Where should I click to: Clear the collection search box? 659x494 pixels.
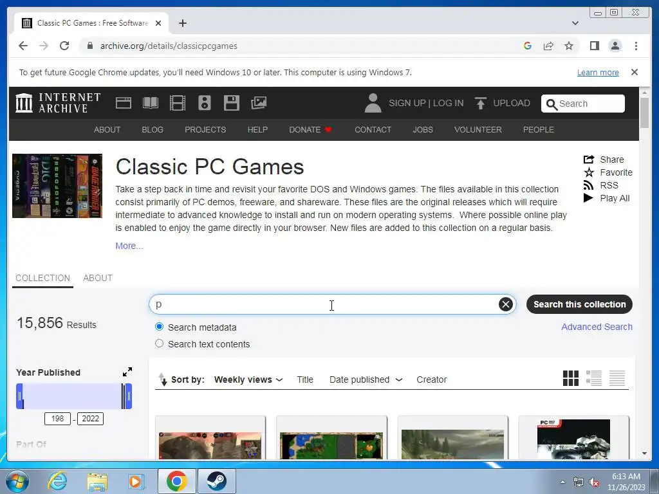[x=506, y=304]
